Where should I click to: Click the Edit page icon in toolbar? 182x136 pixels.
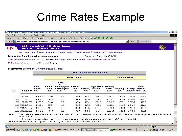(x=85, y=38)
